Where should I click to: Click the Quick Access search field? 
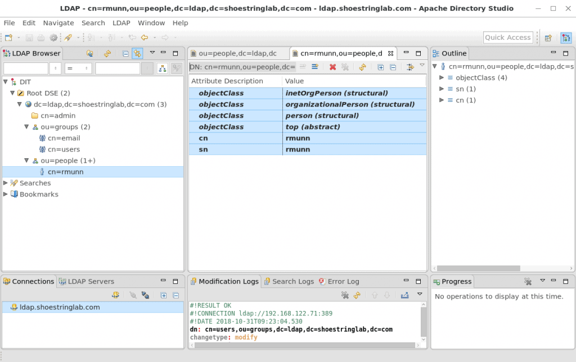(507, 38)
